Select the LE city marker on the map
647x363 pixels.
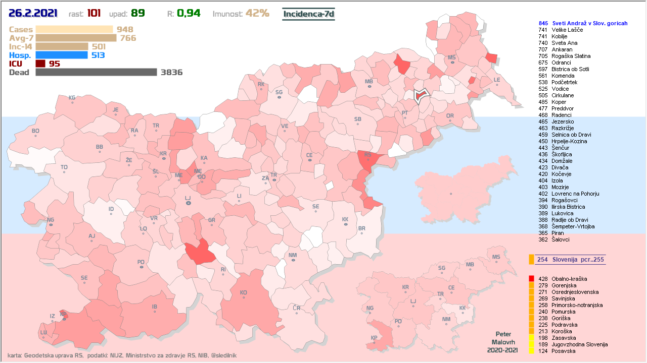pyautogui.click(x=496, y=84)
